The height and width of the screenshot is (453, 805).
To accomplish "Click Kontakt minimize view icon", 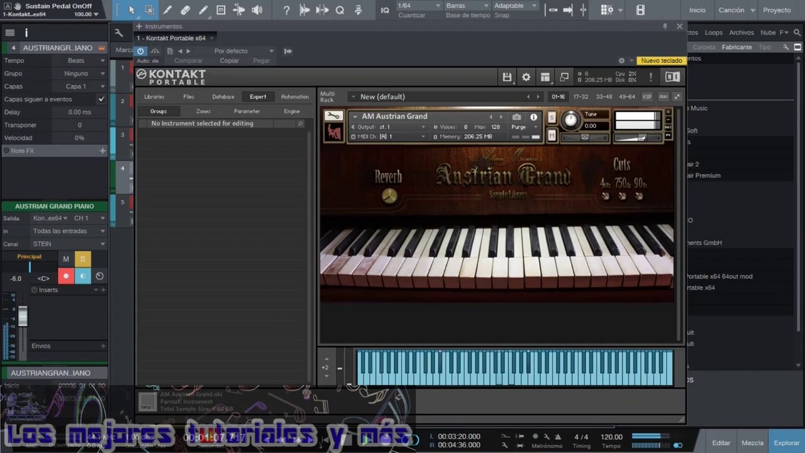I will click(x=563, y=77).
